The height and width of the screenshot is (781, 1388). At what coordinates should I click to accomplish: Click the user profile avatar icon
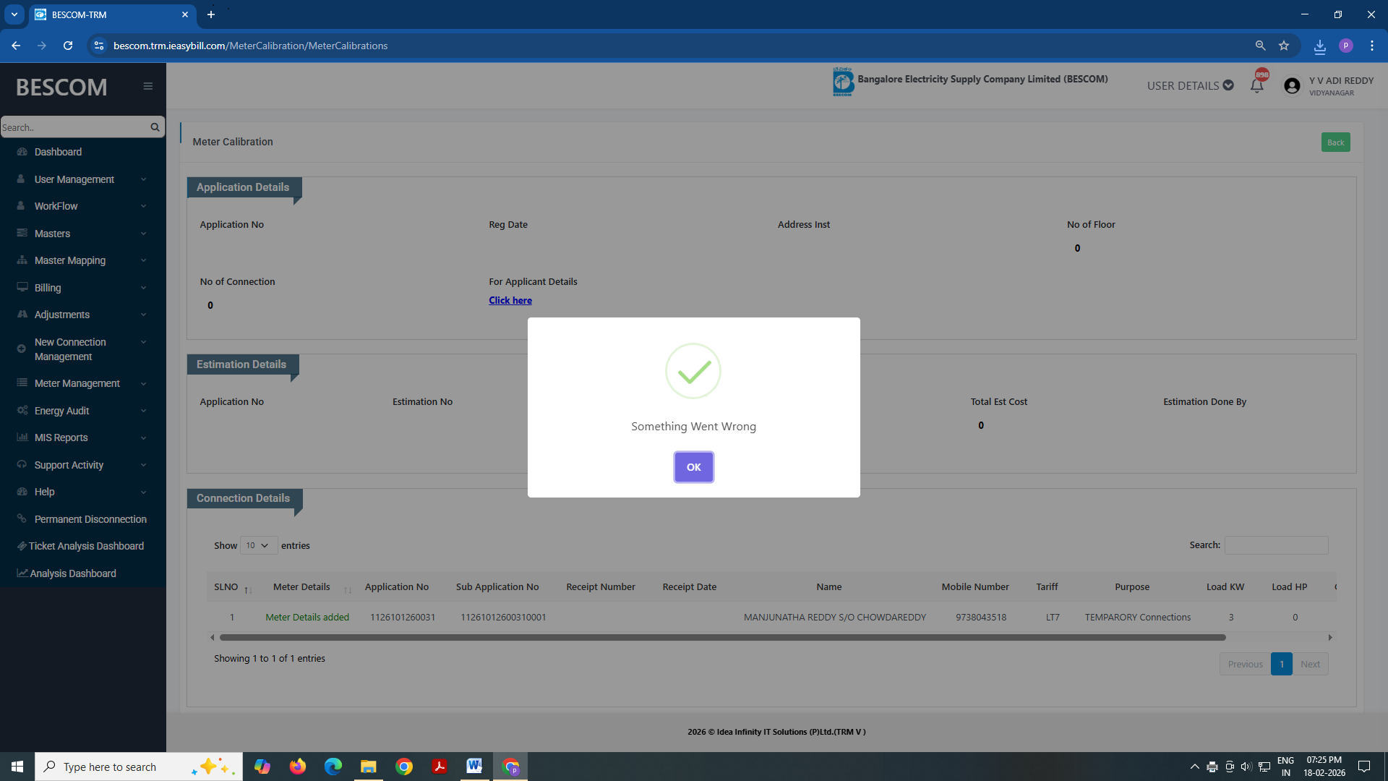(x=1292, y=86)
